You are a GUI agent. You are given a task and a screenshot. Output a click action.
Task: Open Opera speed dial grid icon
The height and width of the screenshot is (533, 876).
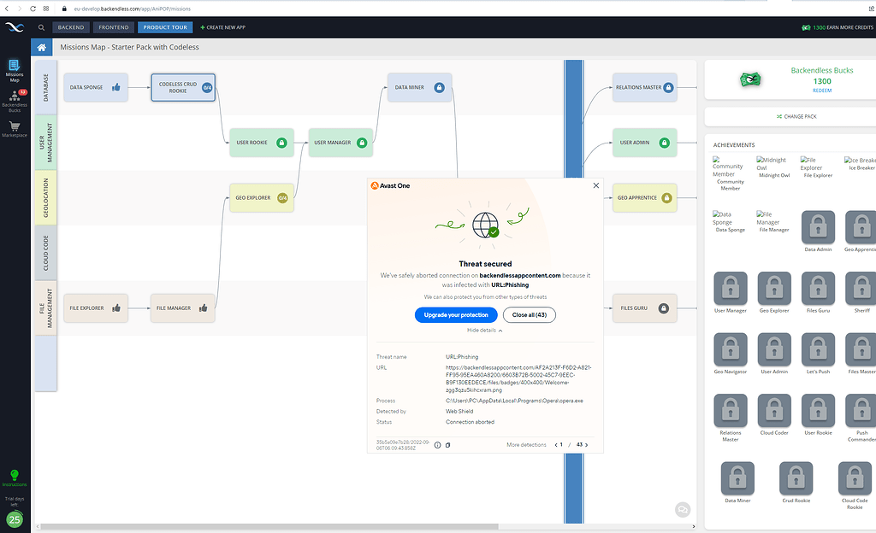(x=46, y=9)
